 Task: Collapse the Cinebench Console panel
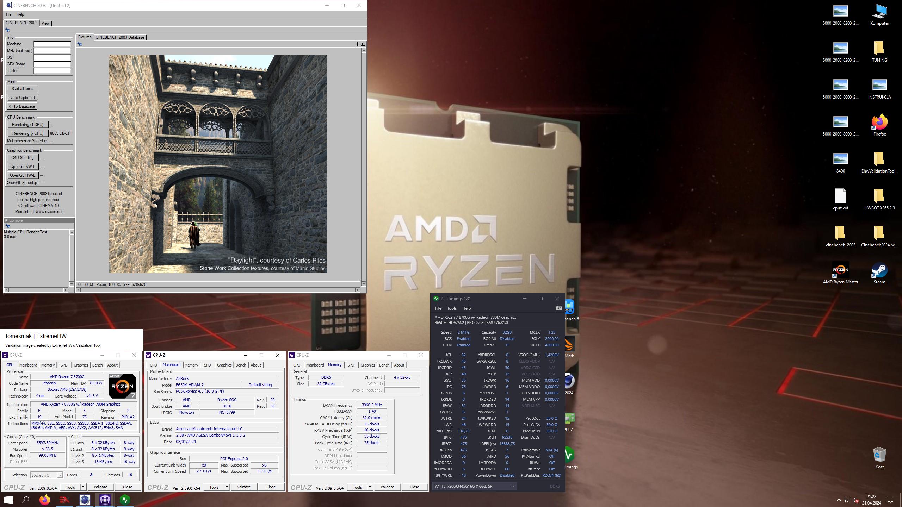(x=6, y=220)
